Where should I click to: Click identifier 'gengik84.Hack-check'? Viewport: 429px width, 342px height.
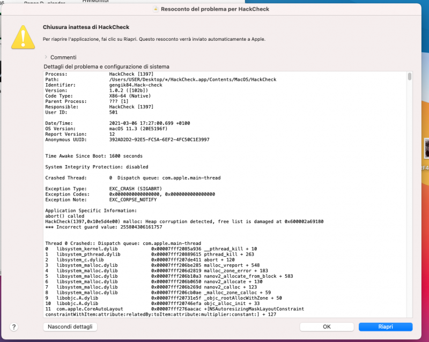coord(136,85)
